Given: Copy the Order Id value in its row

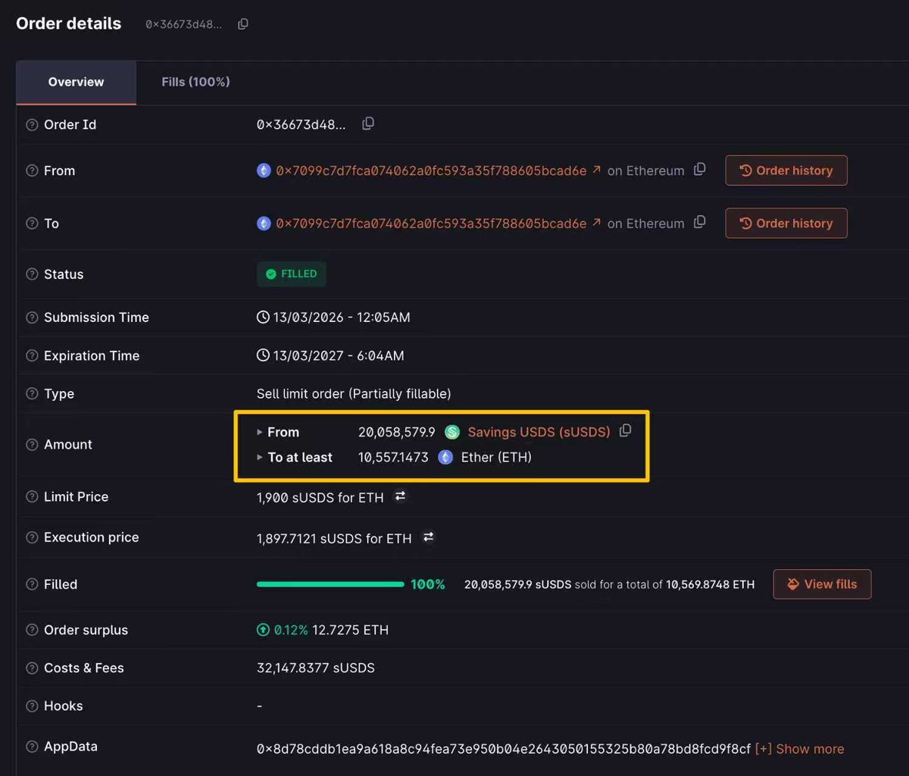Looking at the screenshot, I should tap(368, 124).
